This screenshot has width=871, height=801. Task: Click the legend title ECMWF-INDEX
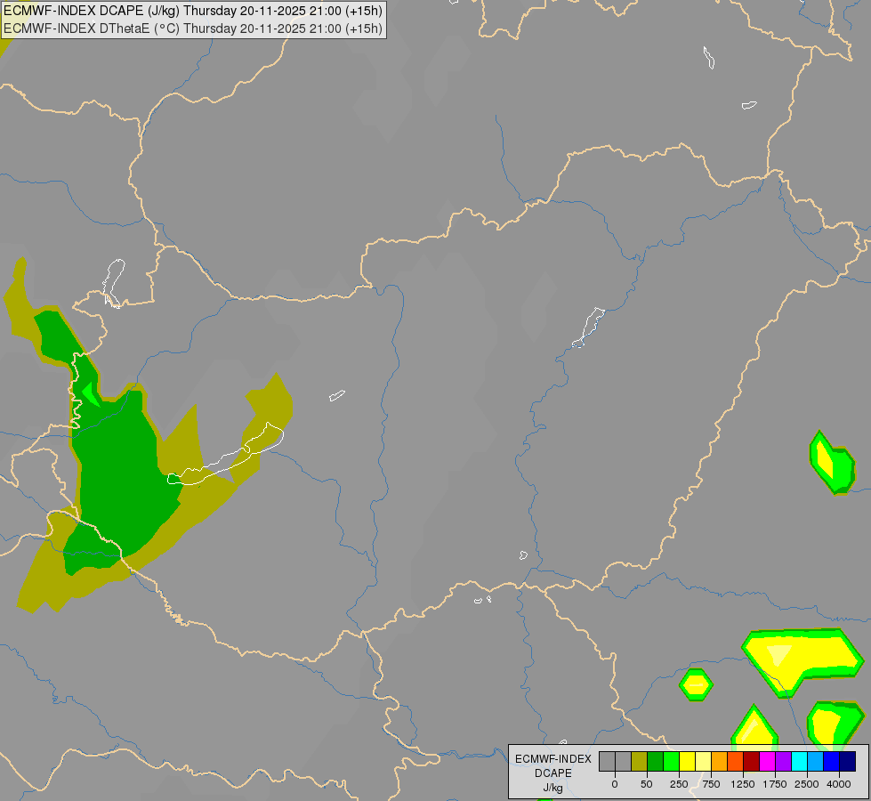click(553, 759)
